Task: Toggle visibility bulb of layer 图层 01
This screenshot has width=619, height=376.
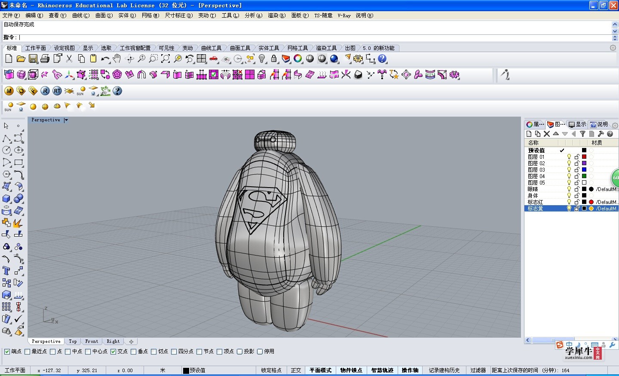Action: pos(569,157)
